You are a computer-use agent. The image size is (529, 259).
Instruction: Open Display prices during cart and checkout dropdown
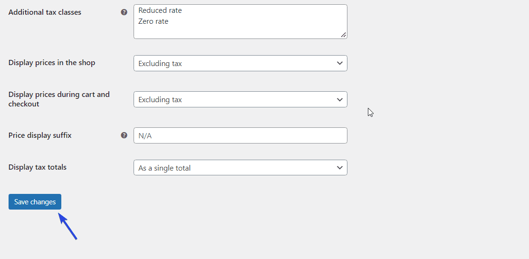tap(240, 99)
